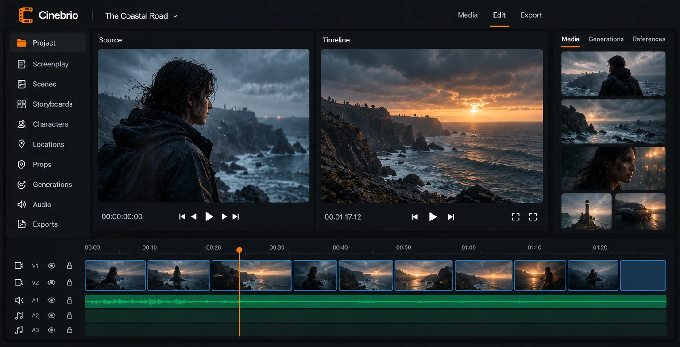
Task: Open the Scenes sidebar icon
Action: click(21, 84)
